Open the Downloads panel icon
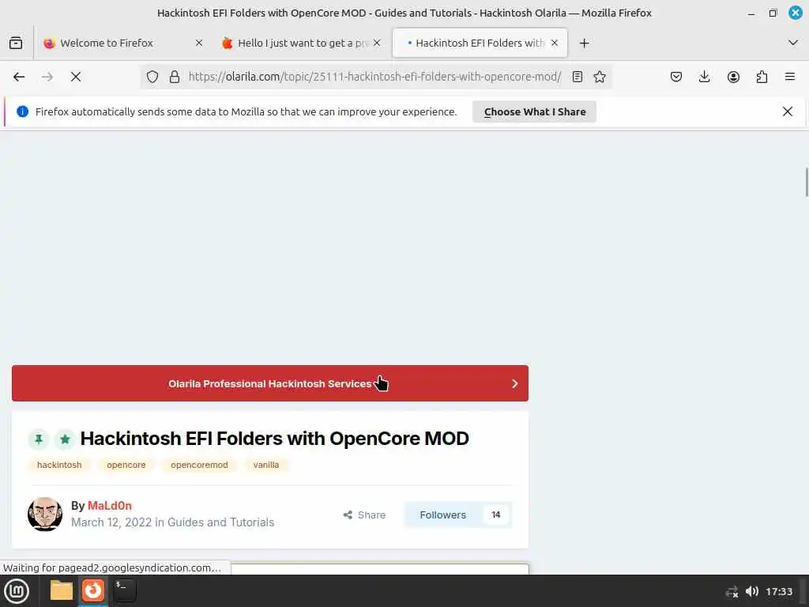Image resolution: width=809 pixels, height=607 pixels. click(704, 77)
